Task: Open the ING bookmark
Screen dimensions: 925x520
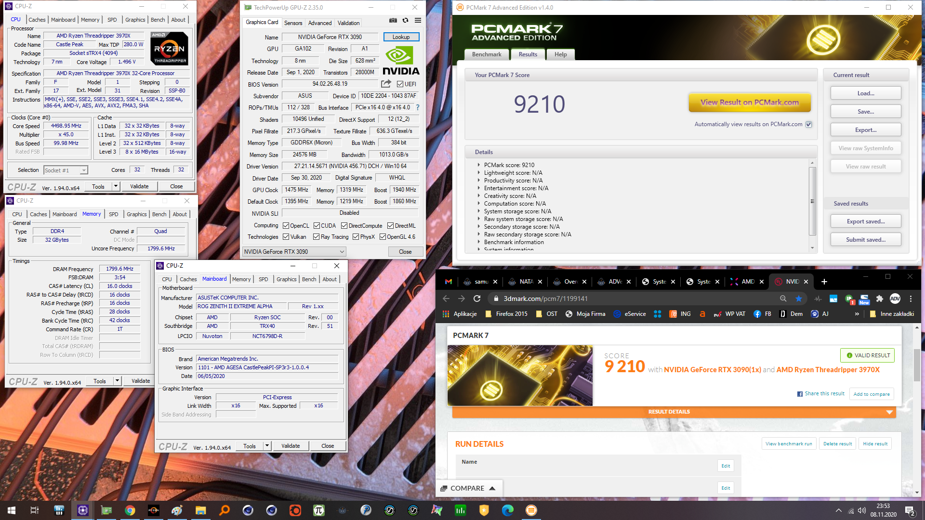Action: tap(680, 314)
